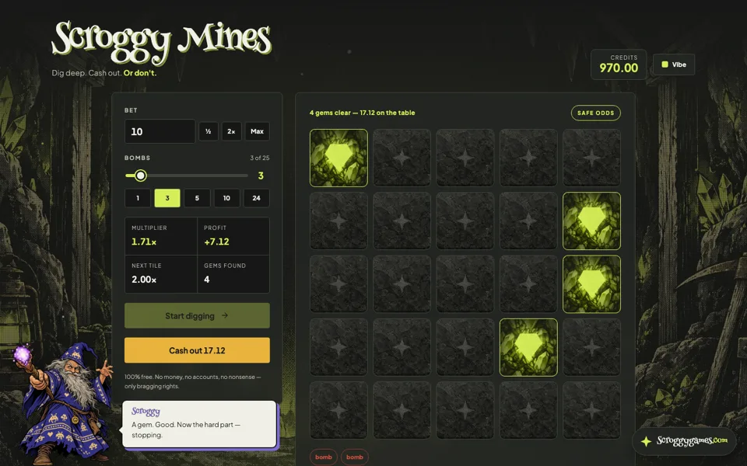
Task: Click the revealed gem in row 1, column 1
Action: [x=338, y=158]
